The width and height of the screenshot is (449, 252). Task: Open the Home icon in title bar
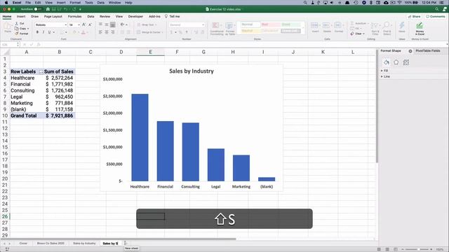pos(48,9)
